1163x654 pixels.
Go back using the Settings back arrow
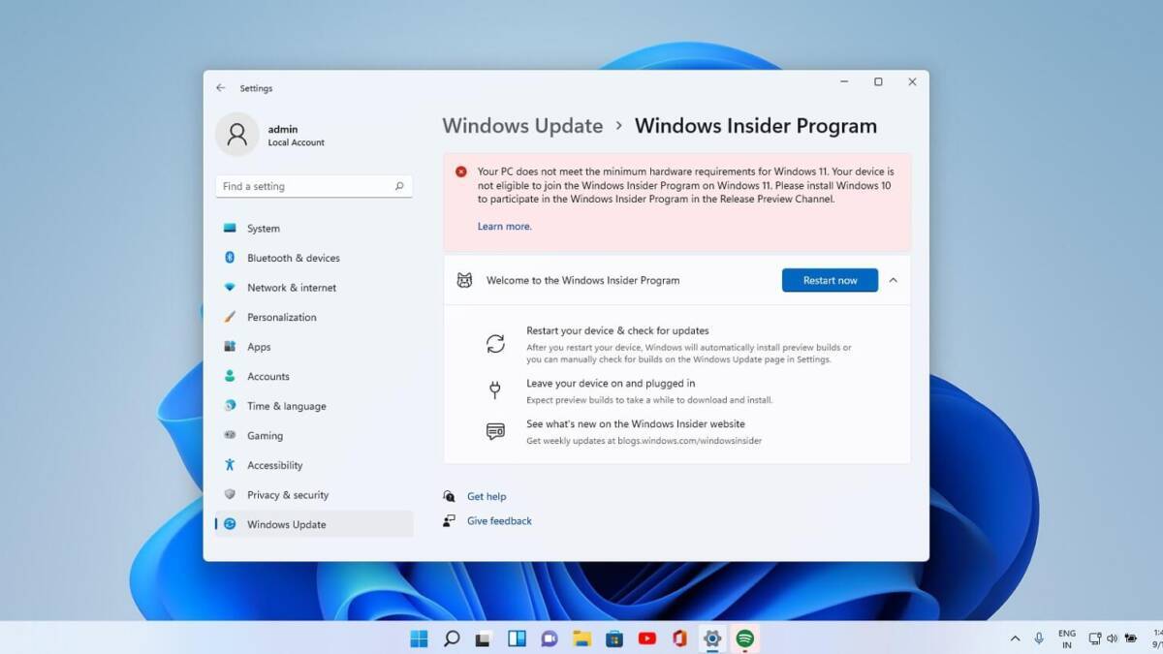tap(220, 88)
